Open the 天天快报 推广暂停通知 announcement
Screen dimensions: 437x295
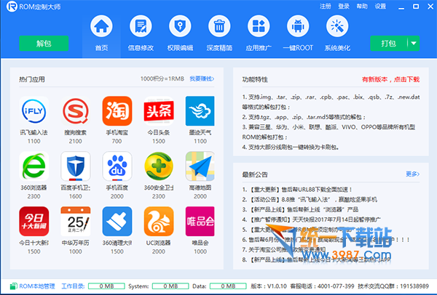click(311, 219)
